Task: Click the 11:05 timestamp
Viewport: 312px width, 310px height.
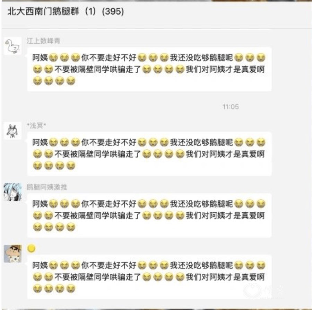Action: tap(231, 107)
